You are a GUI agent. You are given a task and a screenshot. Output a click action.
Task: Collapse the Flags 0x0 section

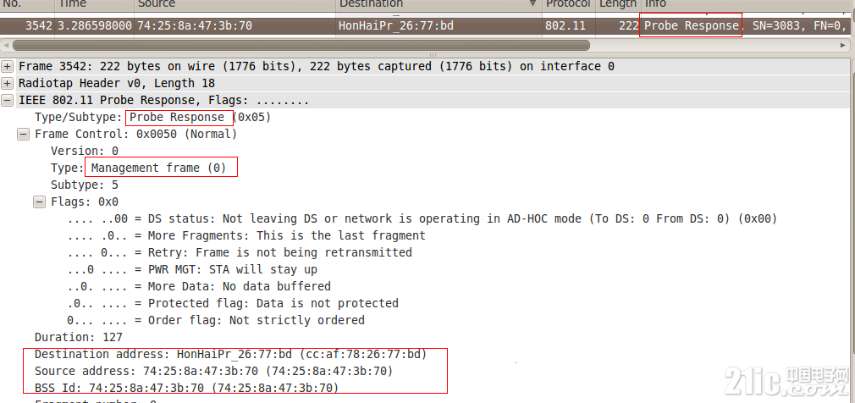pos(39,201)
